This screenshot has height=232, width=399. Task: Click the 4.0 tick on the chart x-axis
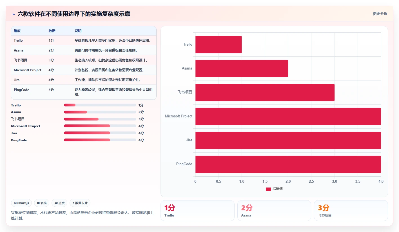(381, 182)
